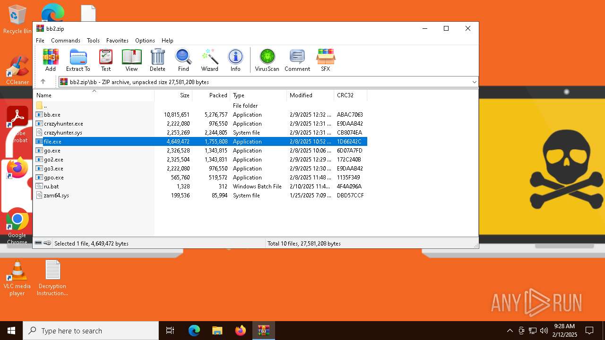Sort by the Name column header
The height and width of the screenshot is (340, 605).
click(x=94, y=95)
